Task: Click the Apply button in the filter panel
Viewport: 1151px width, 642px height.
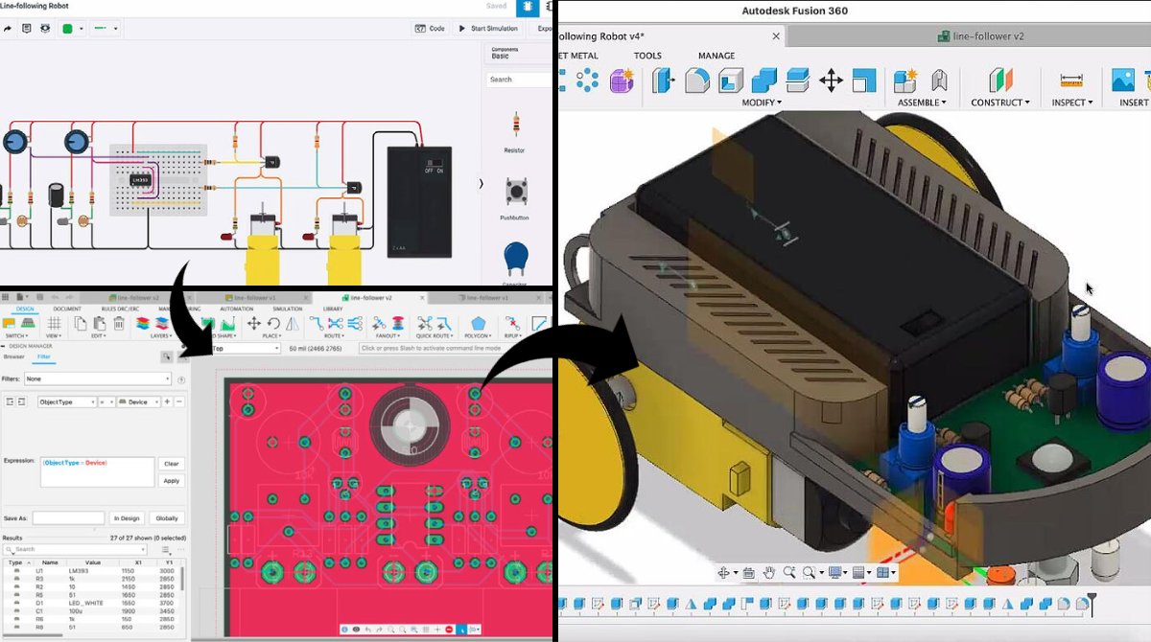Action: (x=172, y=480)
